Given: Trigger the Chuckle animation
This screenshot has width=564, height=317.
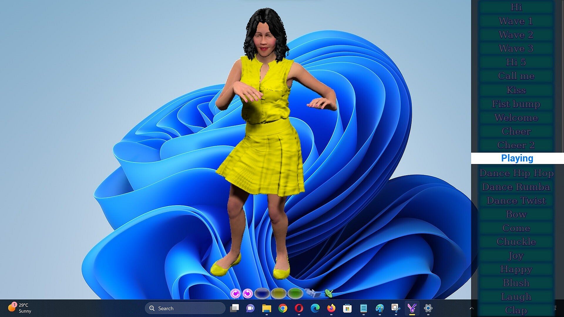Looking at the screenshot, I should click(x=516, y=242).
